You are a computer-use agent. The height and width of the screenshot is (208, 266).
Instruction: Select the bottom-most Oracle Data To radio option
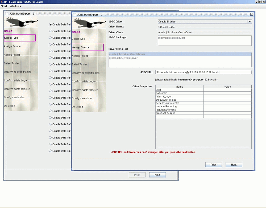tap(50, 151)
